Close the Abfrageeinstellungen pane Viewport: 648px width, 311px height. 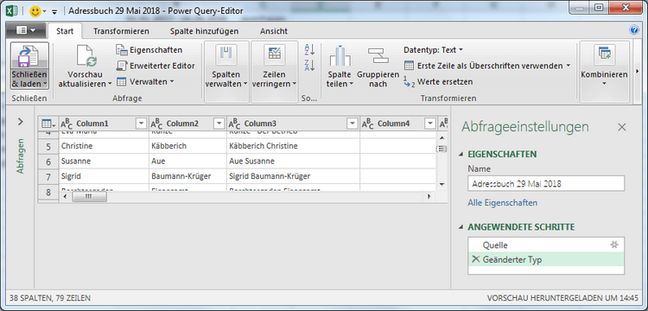(x=621, y=127)
